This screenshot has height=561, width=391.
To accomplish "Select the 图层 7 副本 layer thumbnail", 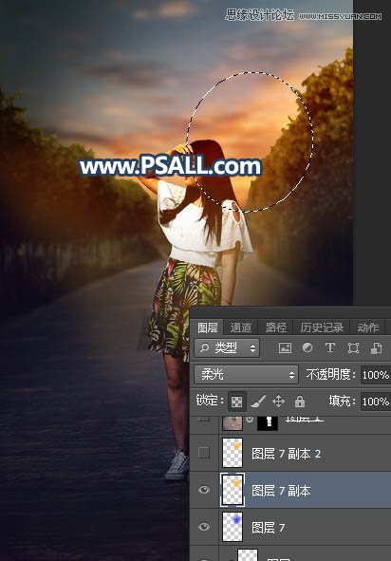I will (x=233, y=490).
